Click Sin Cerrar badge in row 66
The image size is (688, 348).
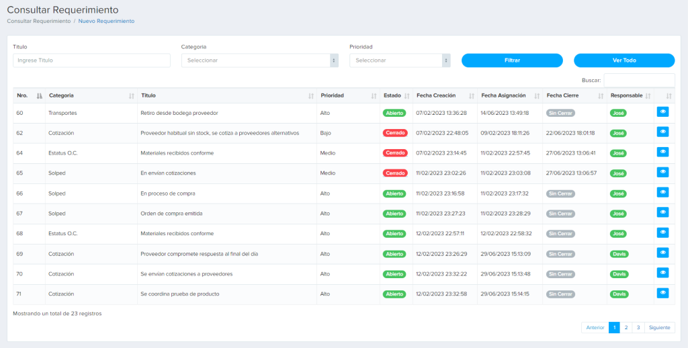coord(560,193)
